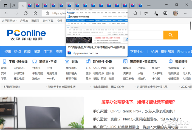View site lock security information
Viewport: 192px width, 130px height.
[x=47, y=13]
